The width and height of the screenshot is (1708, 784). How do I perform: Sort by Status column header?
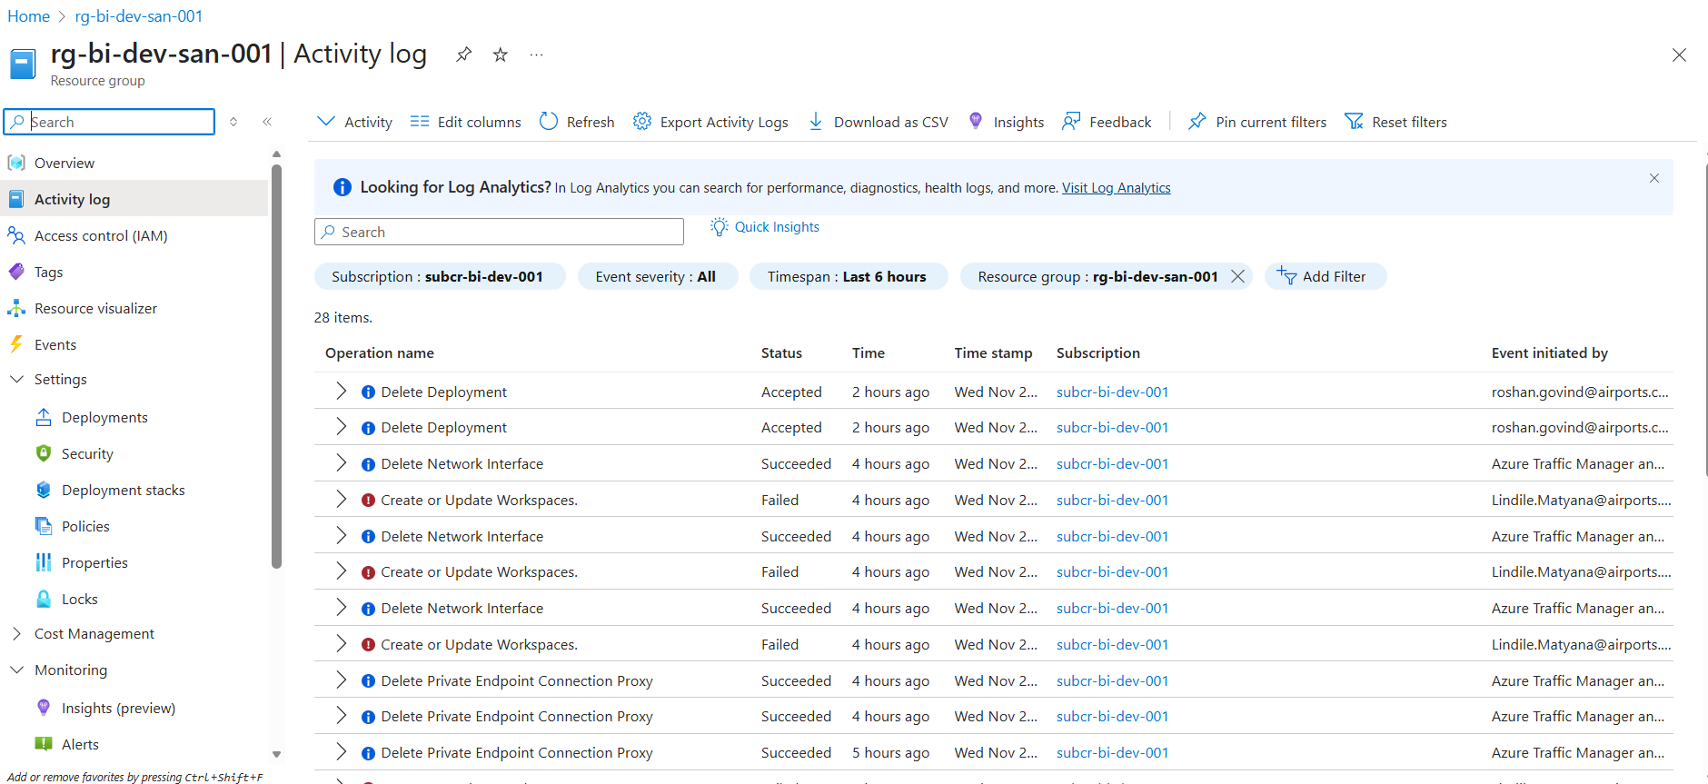(x=781, y=352)
